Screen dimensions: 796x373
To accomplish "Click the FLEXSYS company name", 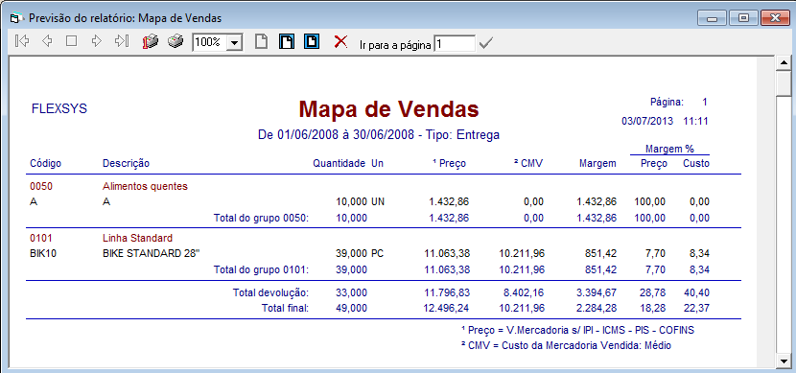I will (x=59, y=108).
